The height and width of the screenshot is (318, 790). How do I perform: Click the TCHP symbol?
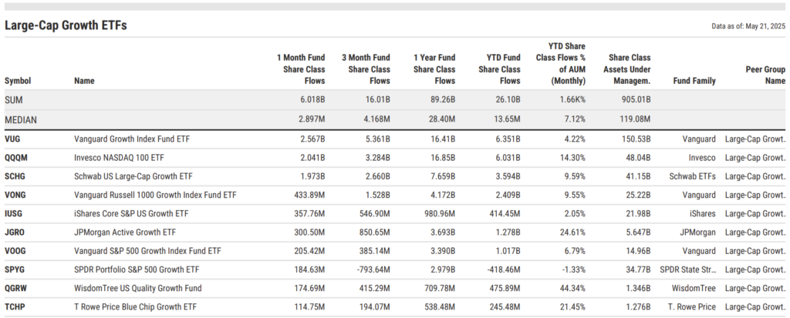click(x=14, y=307)
